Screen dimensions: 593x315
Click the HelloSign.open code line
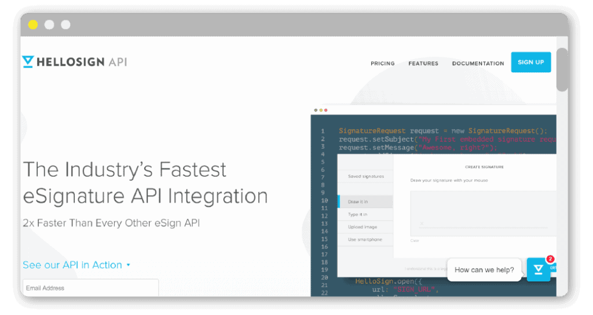click(389, 281)
